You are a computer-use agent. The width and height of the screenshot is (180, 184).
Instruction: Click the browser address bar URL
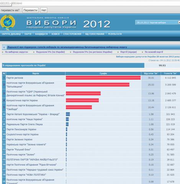[x=11, y=3]
